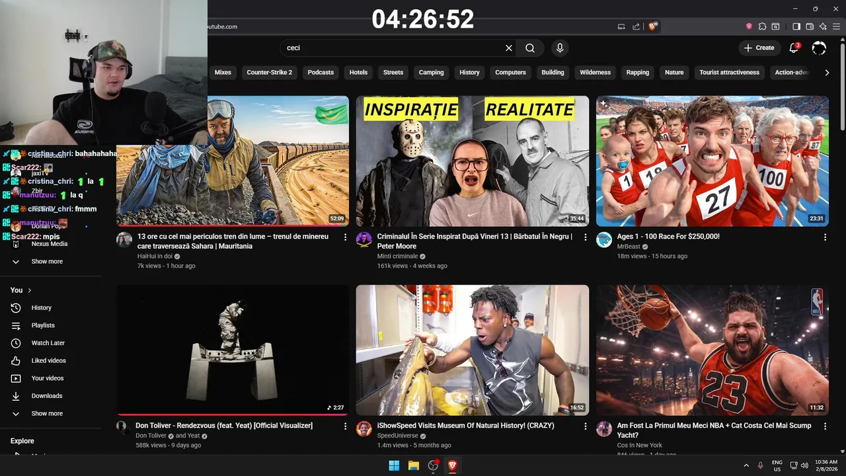
Task: Click the taskbar clock showing 10:36 AM
Action: 826,465
